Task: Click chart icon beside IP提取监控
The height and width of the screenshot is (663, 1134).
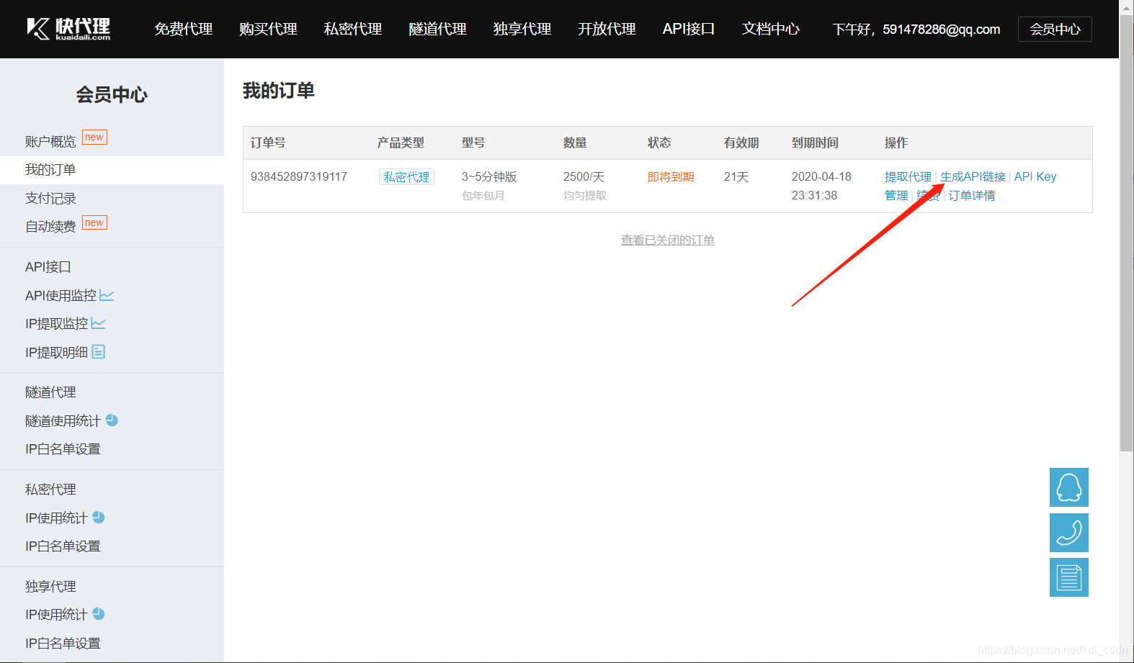Action: 99,323
